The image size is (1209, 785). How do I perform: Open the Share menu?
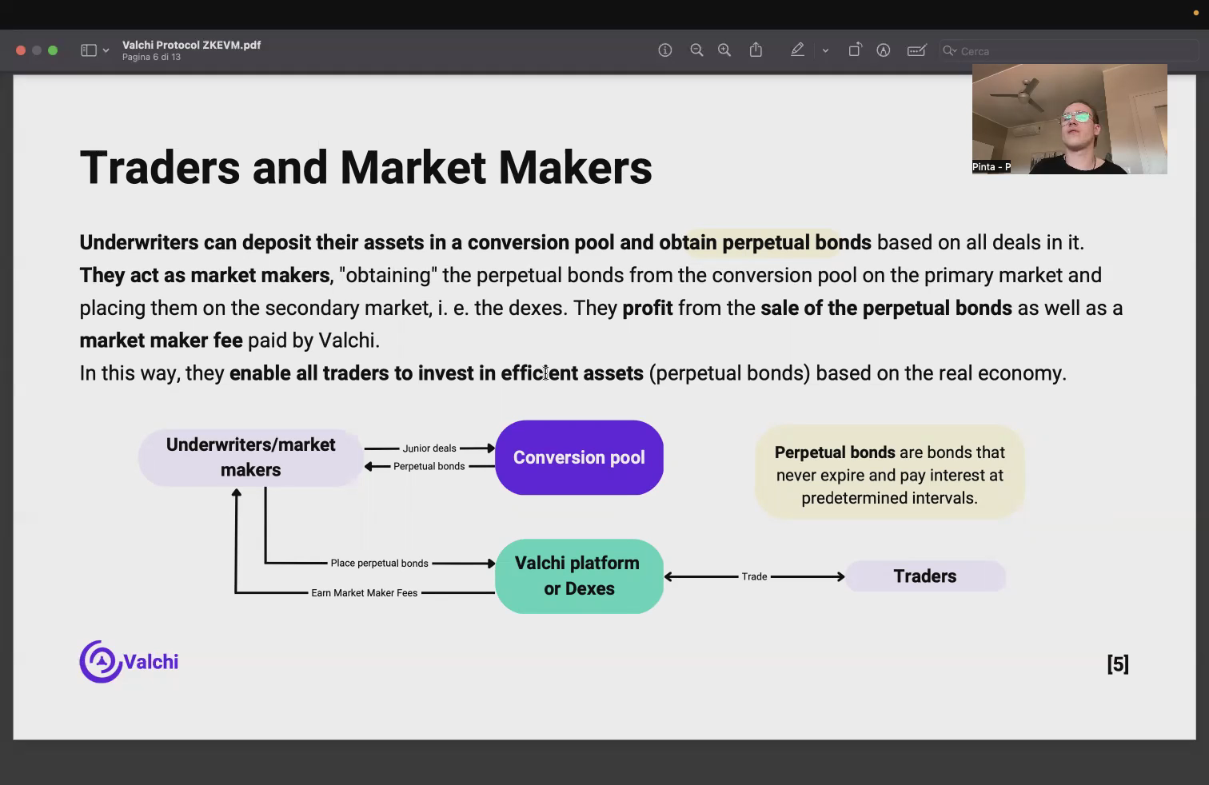click(x=756, y=50)
